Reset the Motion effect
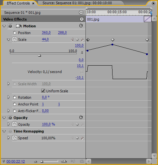 point(81,26)
